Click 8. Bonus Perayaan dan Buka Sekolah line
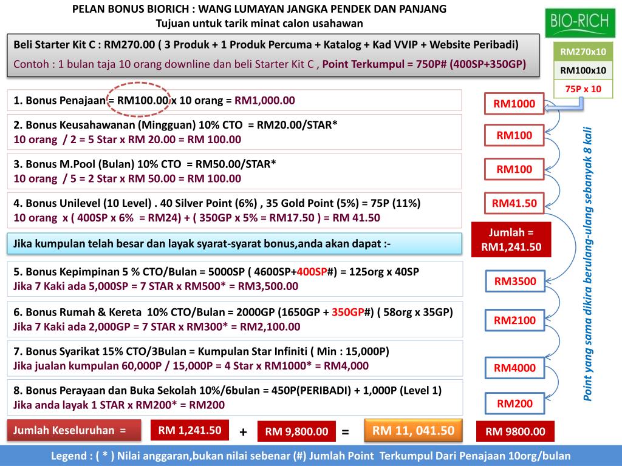The width and height of the screenshot is (622, 466). [x=227, y=390]
